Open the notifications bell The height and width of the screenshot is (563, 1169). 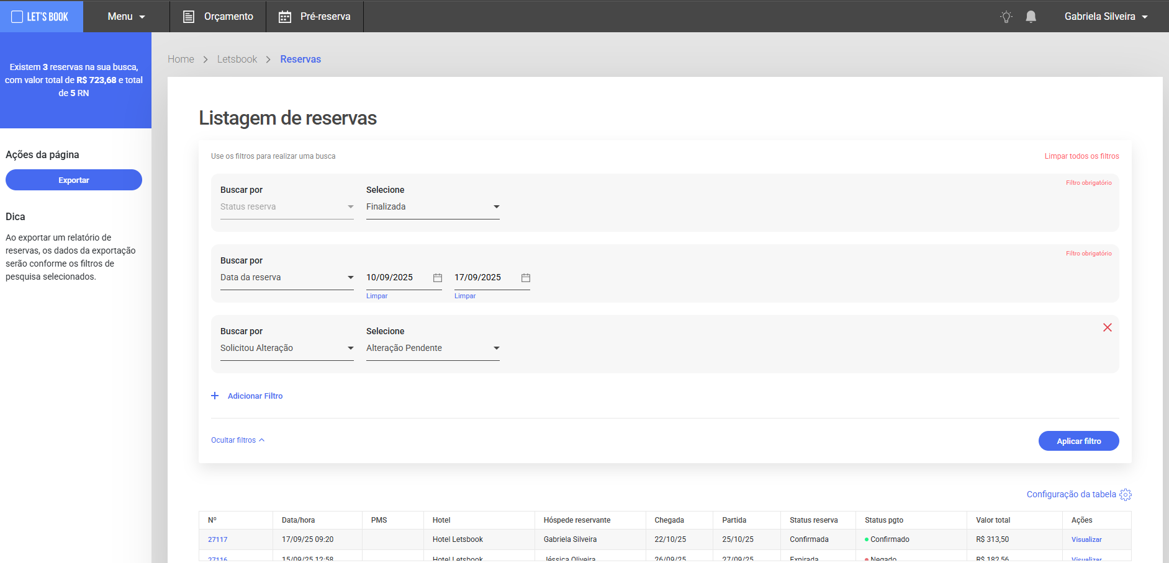coord(1031,17)
